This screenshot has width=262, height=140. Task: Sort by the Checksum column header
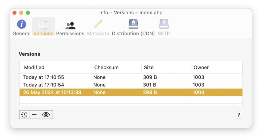(x=116, y=67)
